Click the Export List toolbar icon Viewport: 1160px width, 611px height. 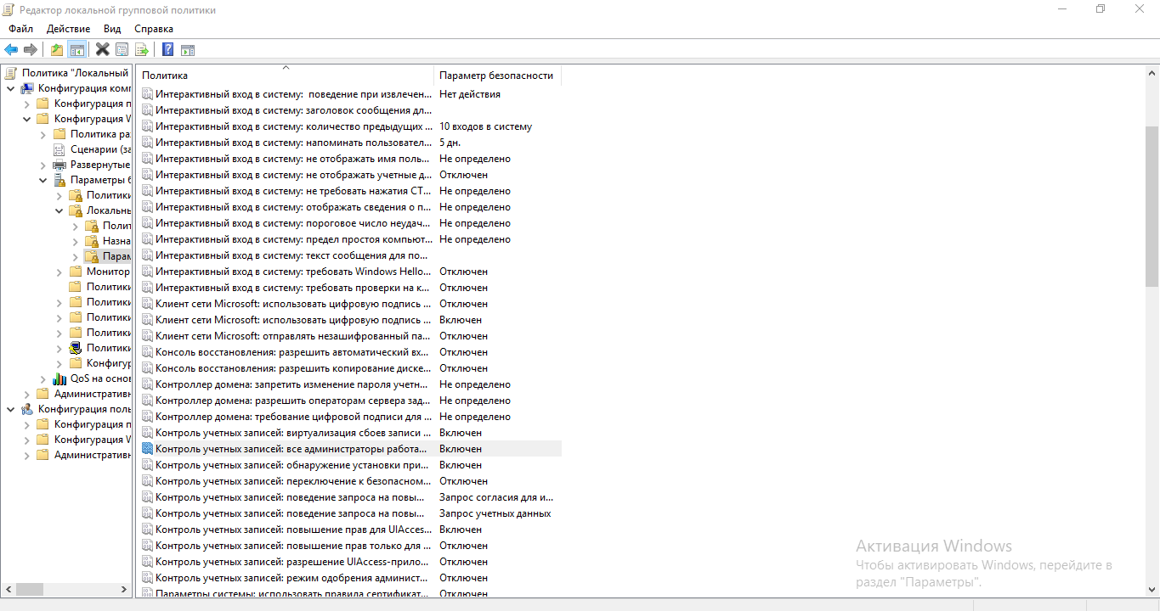[142, 49]
